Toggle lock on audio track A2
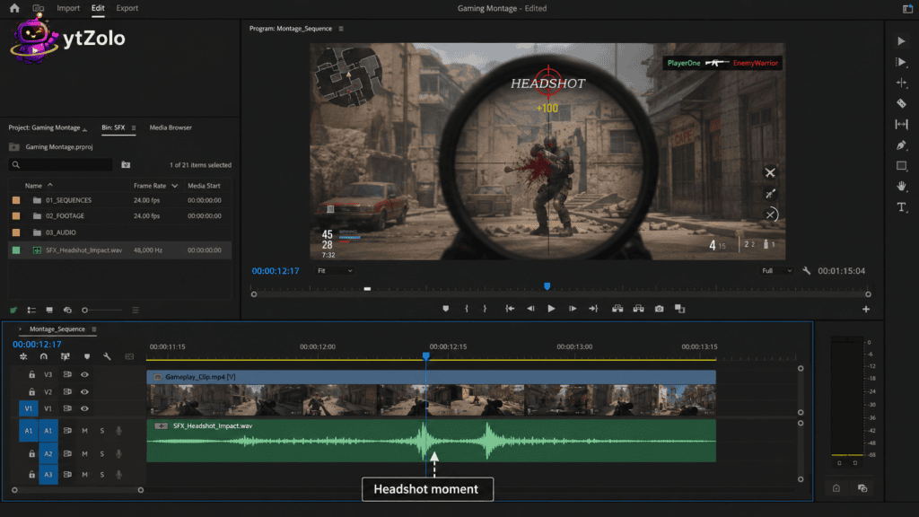Viewport: 919px width, 517px height. point(31,453)
